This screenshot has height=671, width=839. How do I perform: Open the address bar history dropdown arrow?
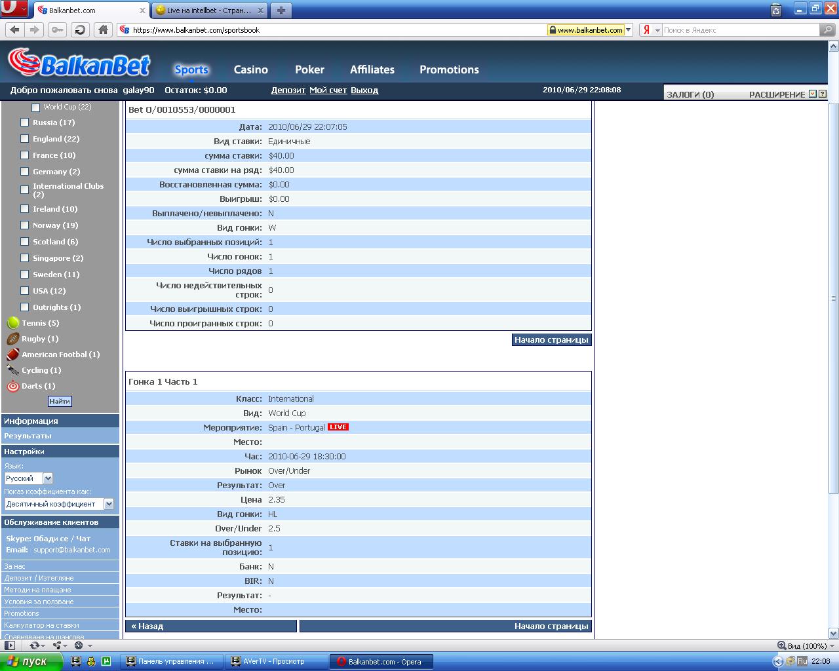tap(629, 30)
